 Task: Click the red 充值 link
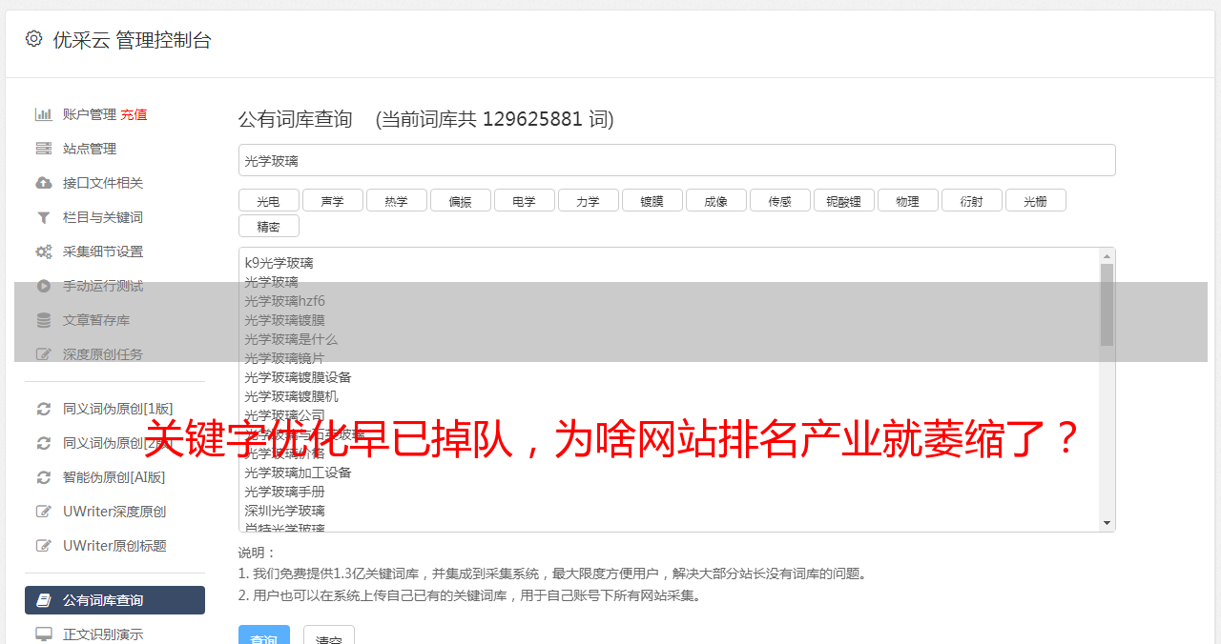(x=134, y=114)
